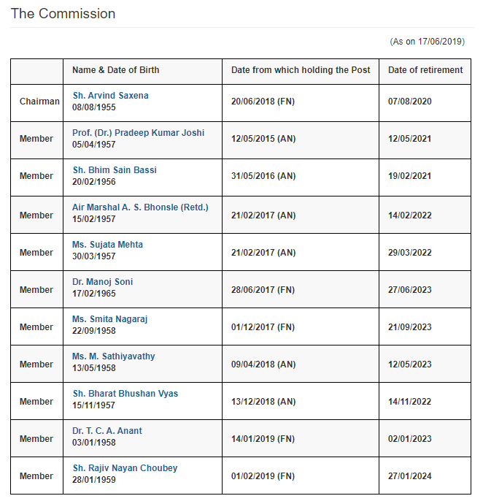Select retirement date 07/08/2020 cell
The height and width of the screenshot is (504, 483).
pos(425,103)
